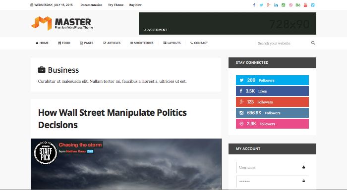Open the YouTube icon in top bar
The height and width of the screenshot is (190, 347).
pyautogui.click(x=305, y=5)
